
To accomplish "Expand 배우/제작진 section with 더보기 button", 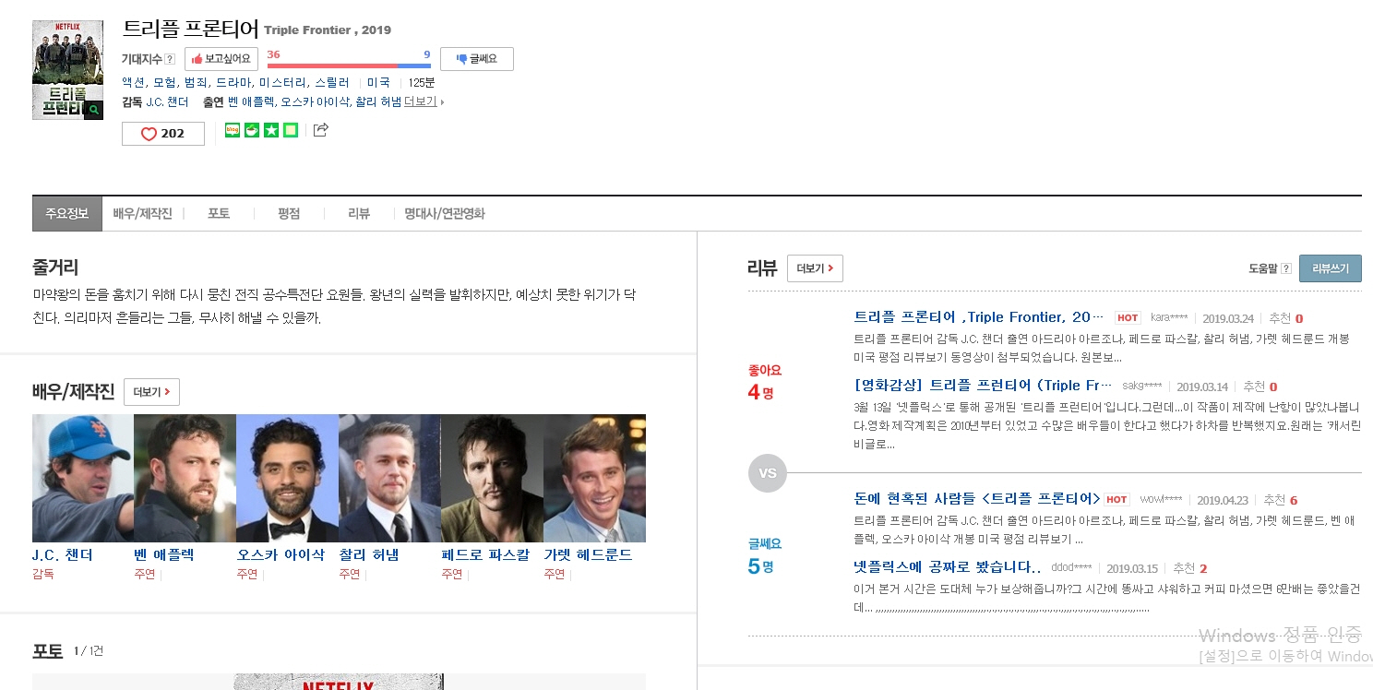I will (151, 392).
